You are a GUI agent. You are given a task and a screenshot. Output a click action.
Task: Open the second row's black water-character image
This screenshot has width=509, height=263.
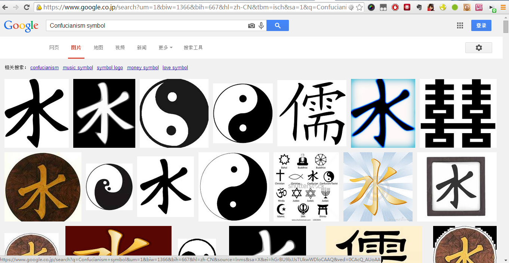pyautogui.click(x=166, y=187)
